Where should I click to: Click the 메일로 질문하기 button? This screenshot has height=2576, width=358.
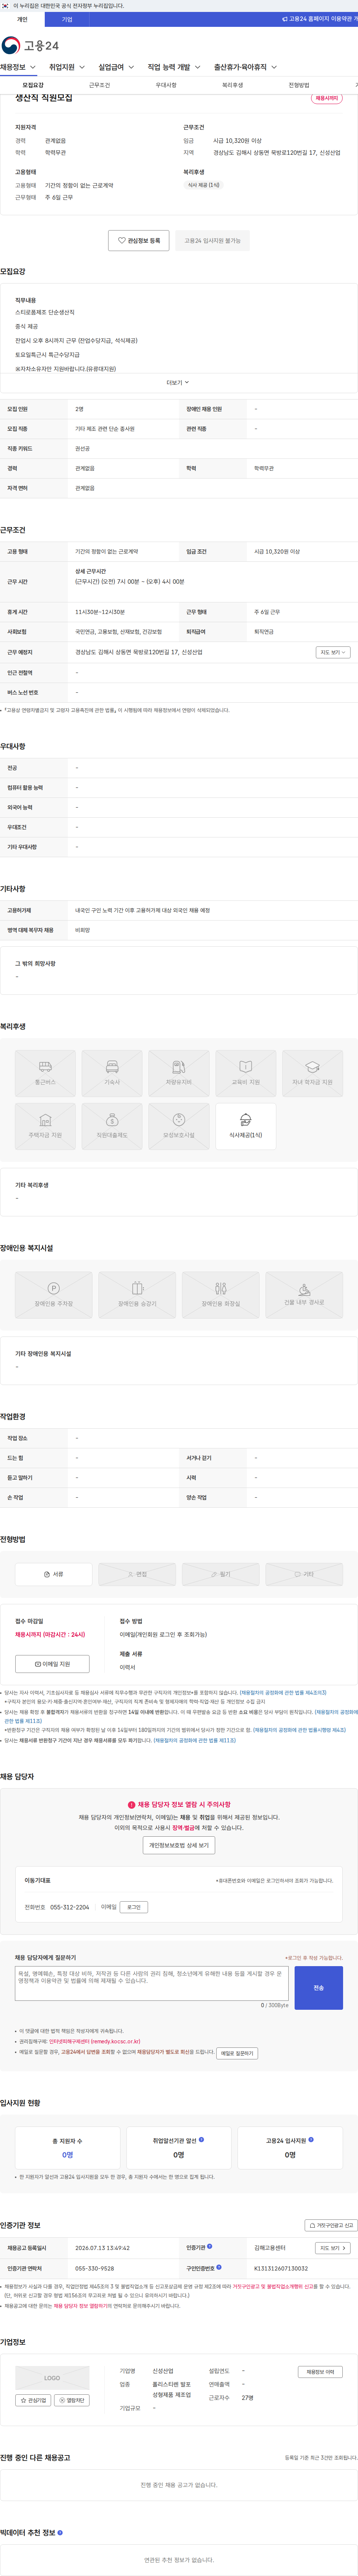coord(237,2053)
